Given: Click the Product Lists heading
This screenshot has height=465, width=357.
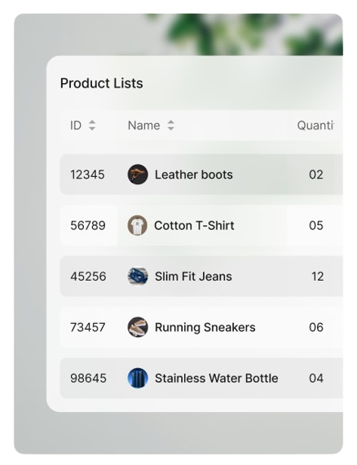Looking at the screenshot, I should 102,83.
